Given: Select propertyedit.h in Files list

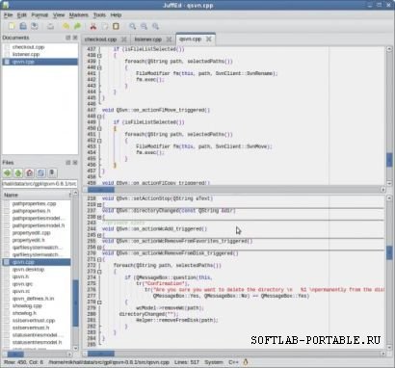Looking at the screenshot, I should tap(37, 240).
